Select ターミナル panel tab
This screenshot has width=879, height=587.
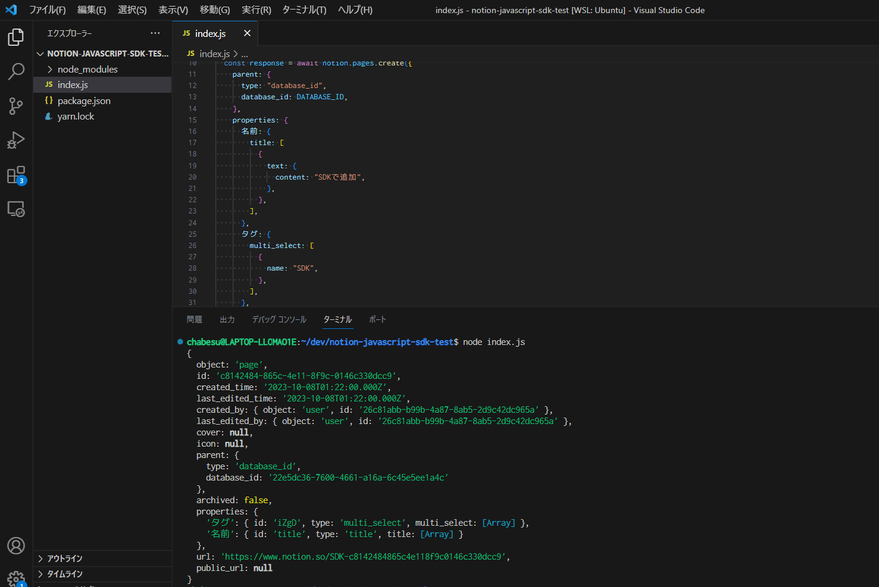click(x=338, y=320)
